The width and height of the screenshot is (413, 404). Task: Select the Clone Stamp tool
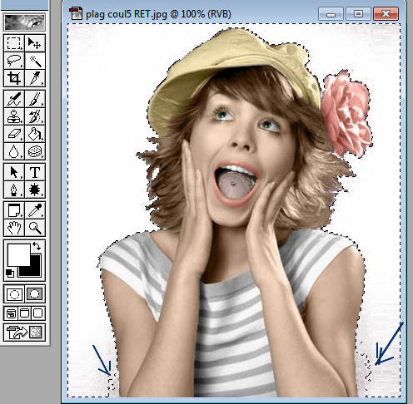click(x=14, y=116)
